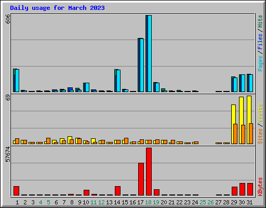266x208 pixels.
Task: Click the day 30 red KBytes bar
Action: [x=242, y=189]
